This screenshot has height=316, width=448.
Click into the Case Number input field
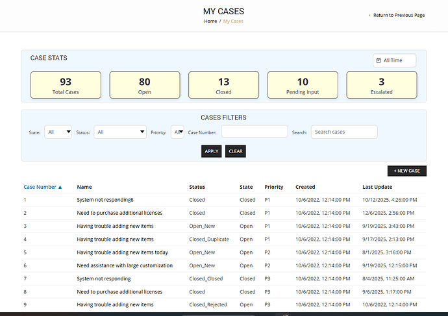click(x=254, y=132)
